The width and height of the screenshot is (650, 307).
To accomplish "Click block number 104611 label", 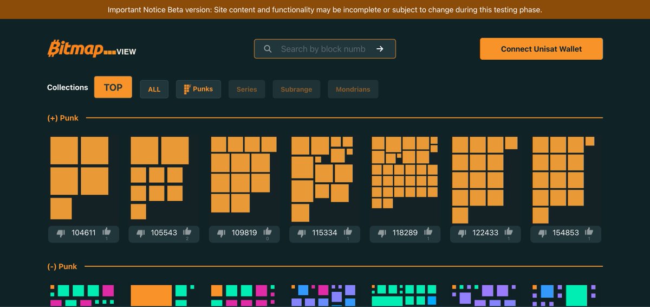I will click(83, 233).
